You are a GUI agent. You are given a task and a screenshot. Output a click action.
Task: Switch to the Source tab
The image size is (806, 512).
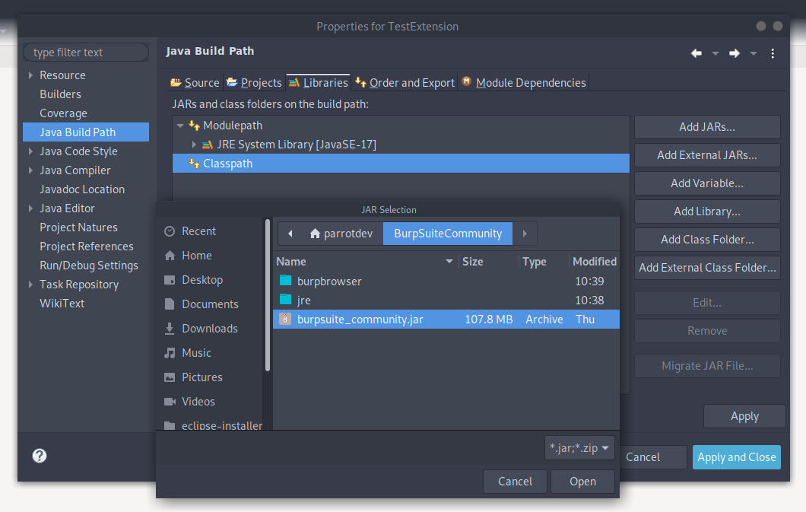click(x=195, y=83)
